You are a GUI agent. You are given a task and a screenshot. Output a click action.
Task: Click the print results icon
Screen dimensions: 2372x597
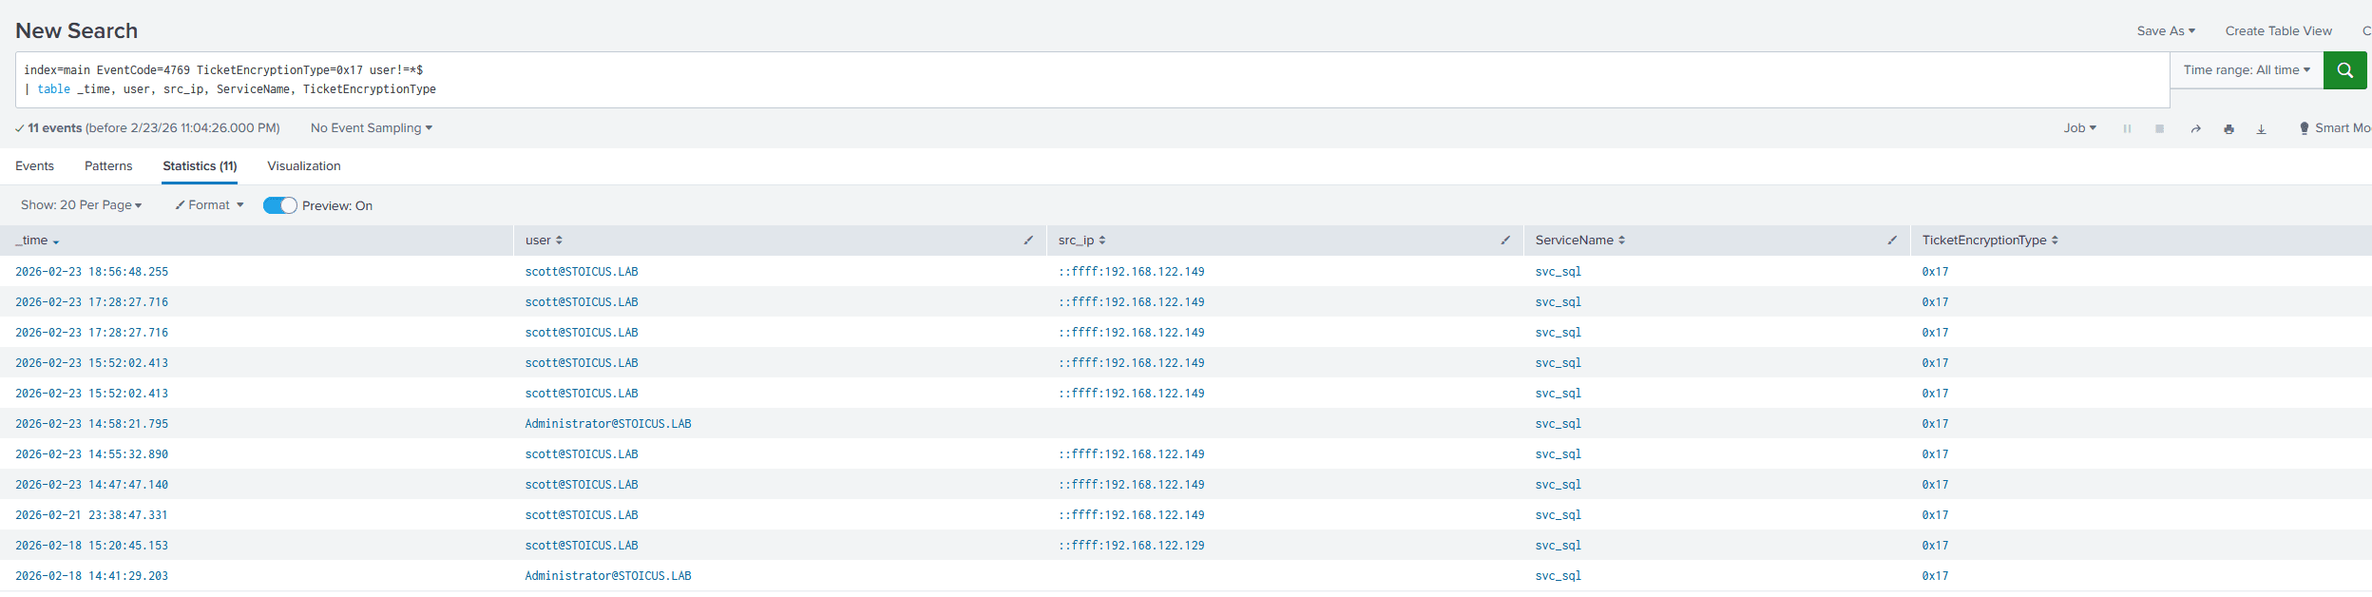tap(2229, 128)
